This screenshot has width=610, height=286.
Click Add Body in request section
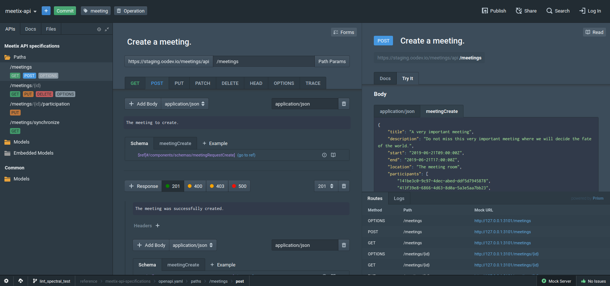(143, 104)
